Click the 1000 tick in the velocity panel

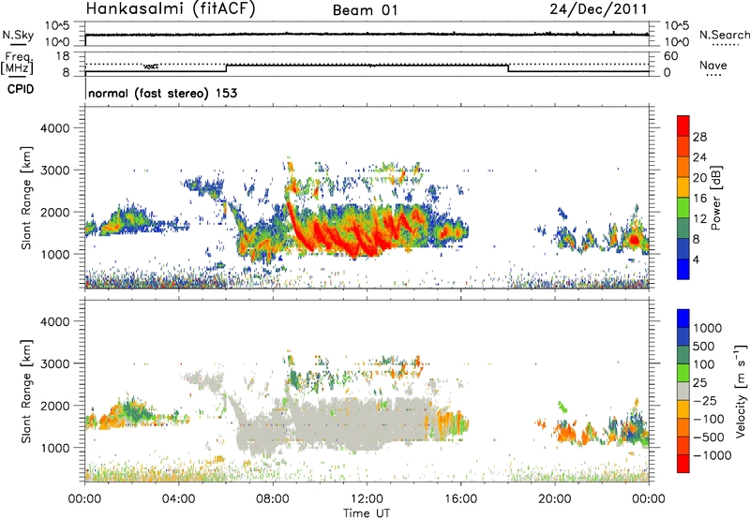point(54,448)
